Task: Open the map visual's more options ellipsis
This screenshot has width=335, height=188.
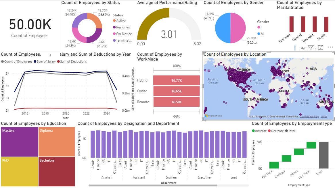Action: pyautogui.click(x=330, y=47)
